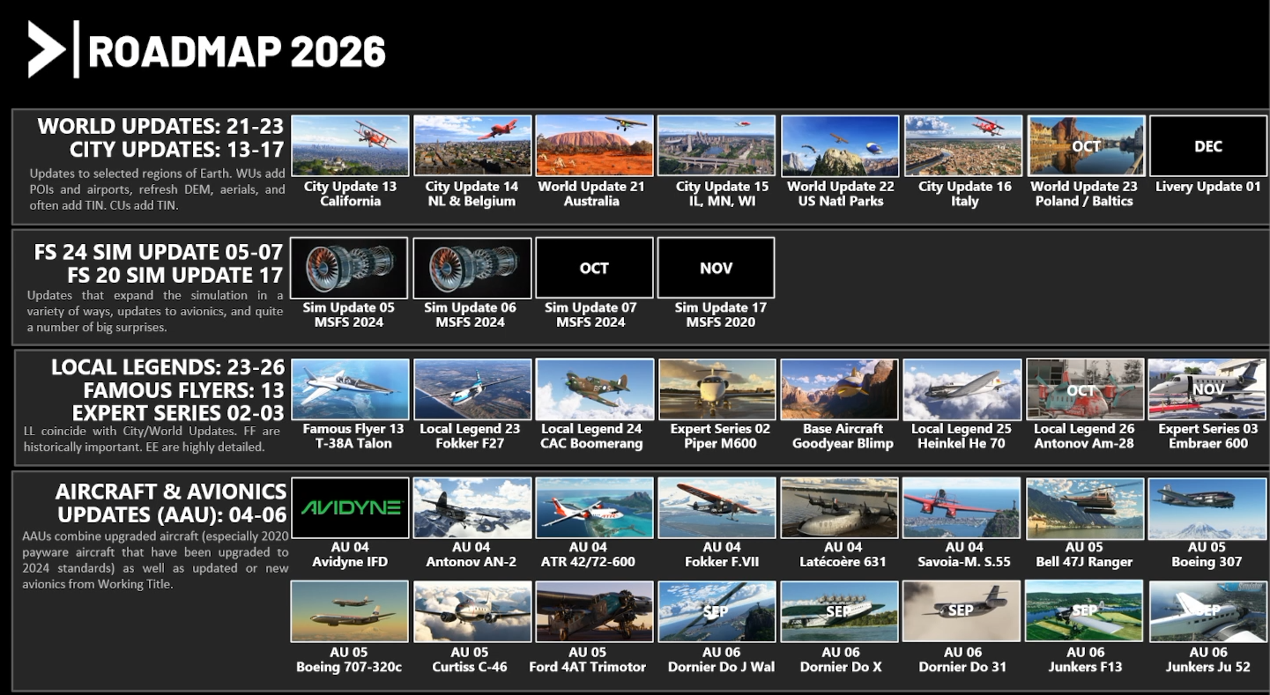
Task: Click AU 06 Dornier Do X image
Action: 840,610
